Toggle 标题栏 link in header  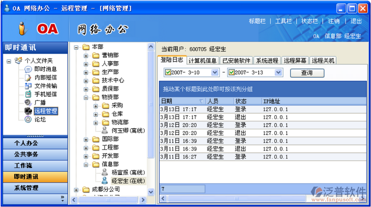tap(257, 21)
